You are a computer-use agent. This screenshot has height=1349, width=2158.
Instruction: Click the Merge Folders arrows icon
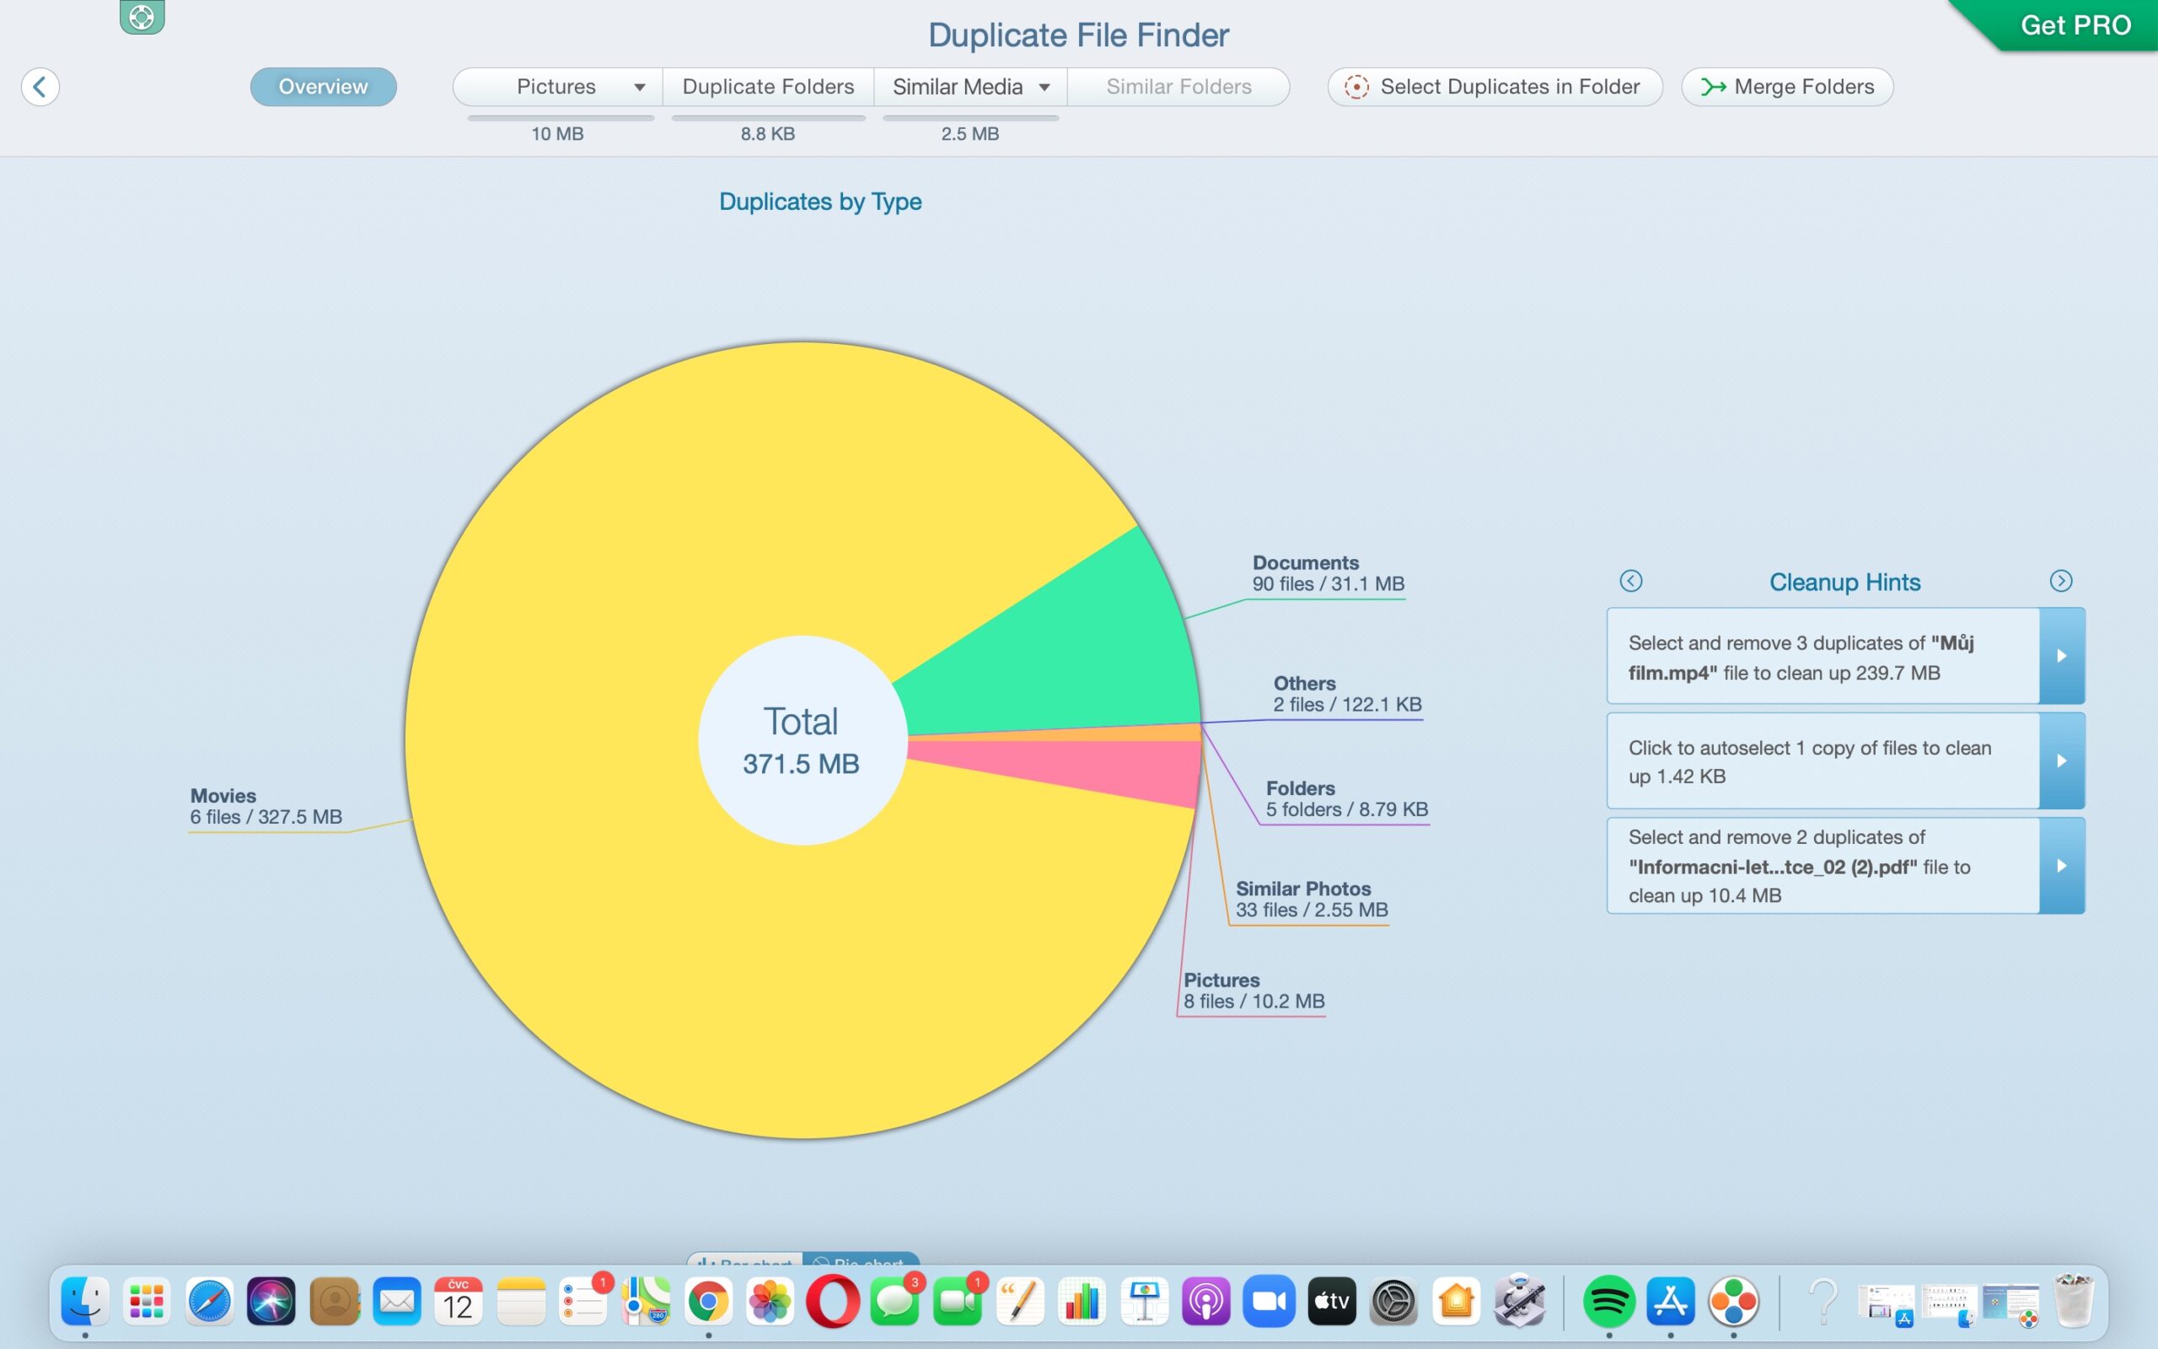[1714, 87]
